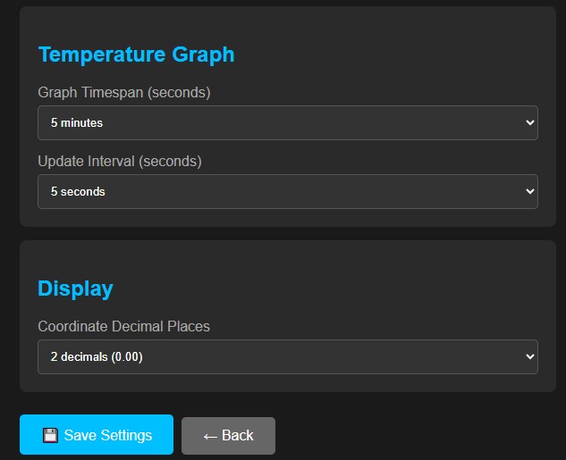Open the Graph Timespan dropdown

point(287,122)
